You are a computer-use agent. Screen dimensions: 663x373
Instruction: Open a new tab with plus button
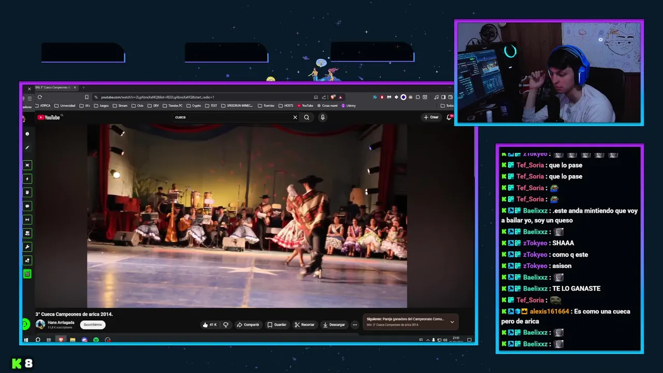83,88
